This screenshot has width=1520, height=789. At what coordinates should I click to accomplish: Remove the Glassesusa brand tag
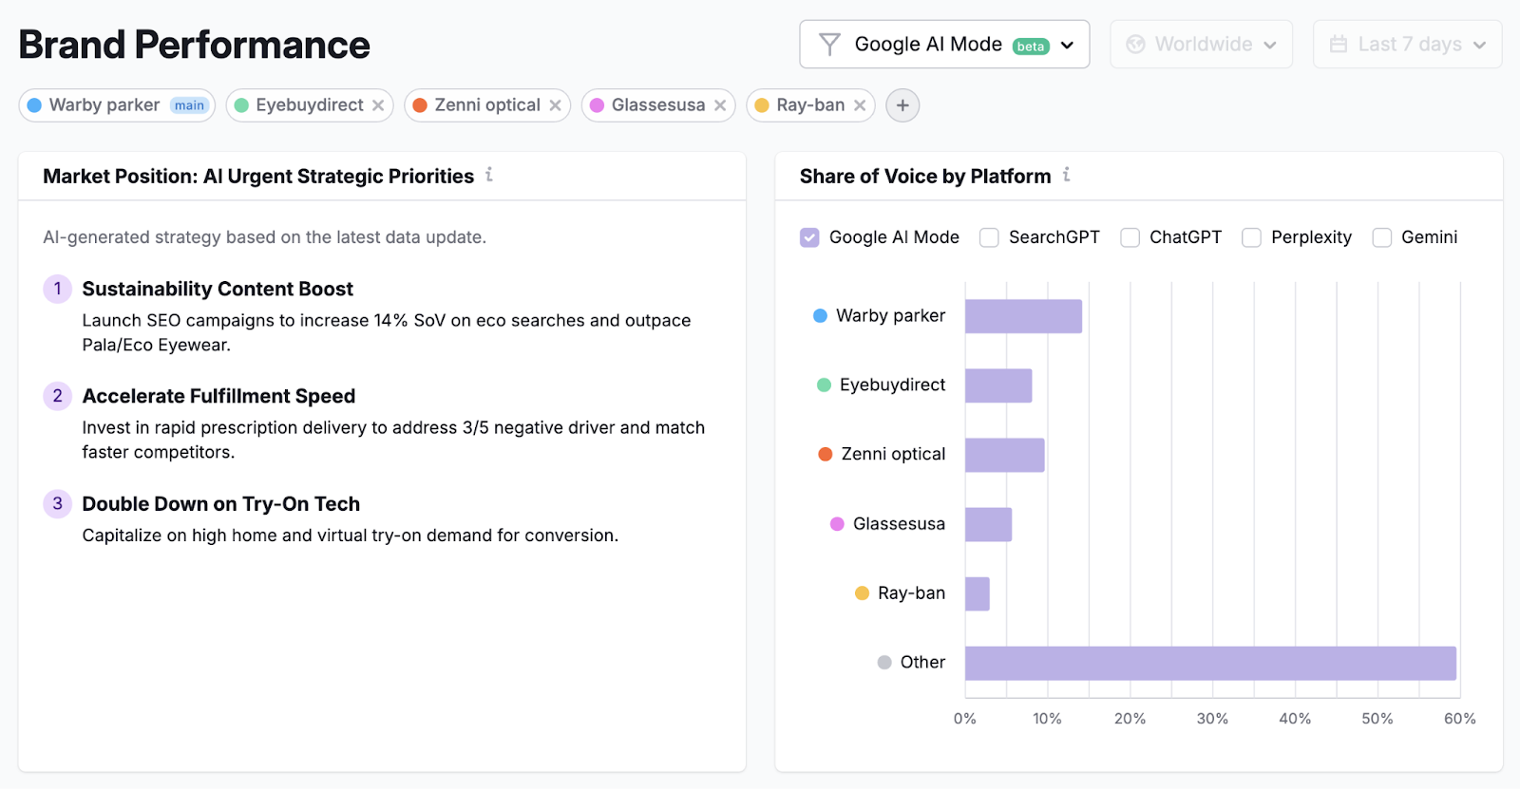pos(720,105)
